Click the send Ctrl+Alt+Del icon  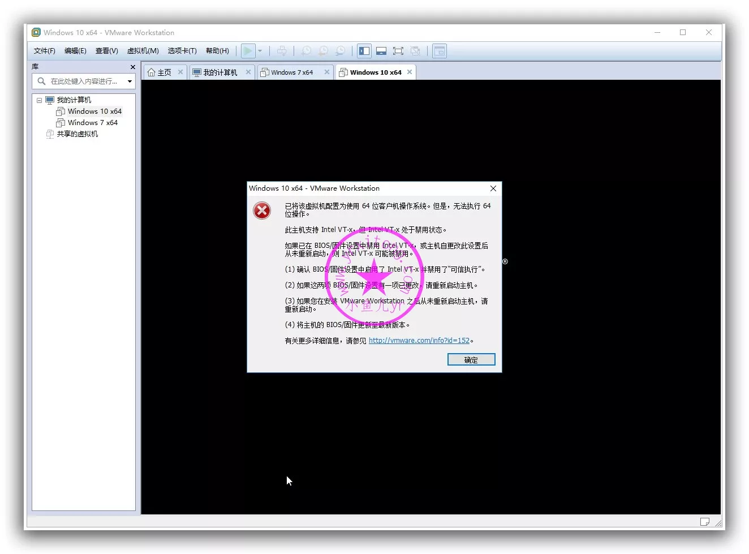[x=282, y=50]
